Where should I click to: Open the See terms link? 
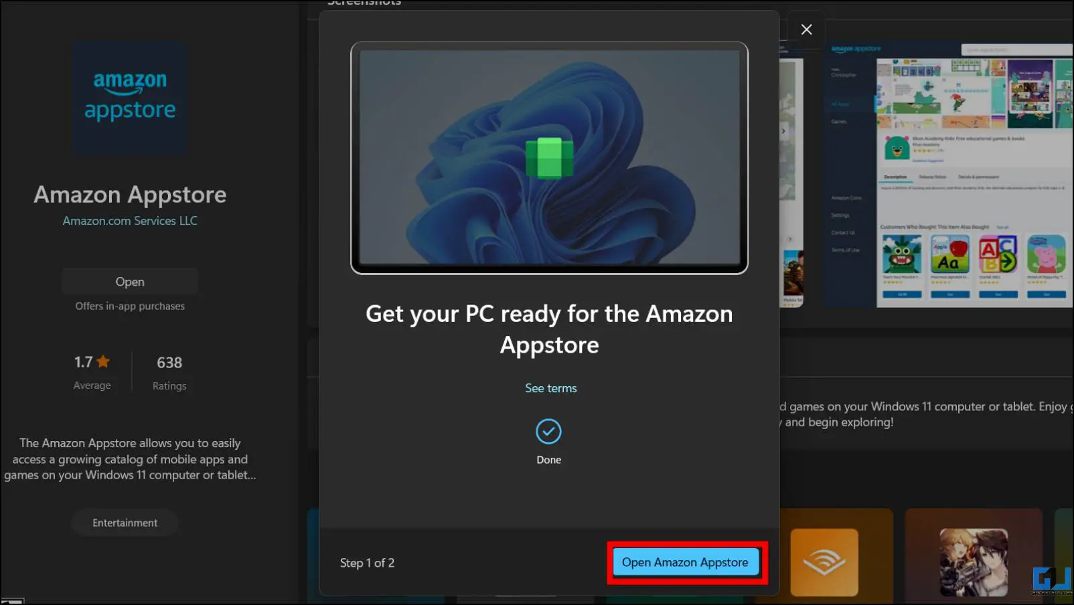coord(550,388)
